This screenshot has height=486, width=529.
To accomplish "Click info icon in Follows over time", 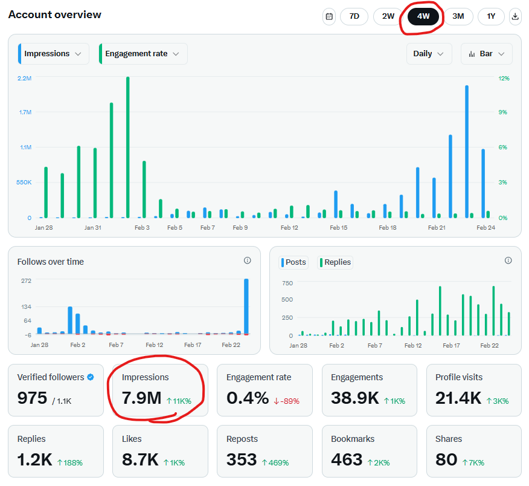I will pyautogui.click(x=247, y=261).
